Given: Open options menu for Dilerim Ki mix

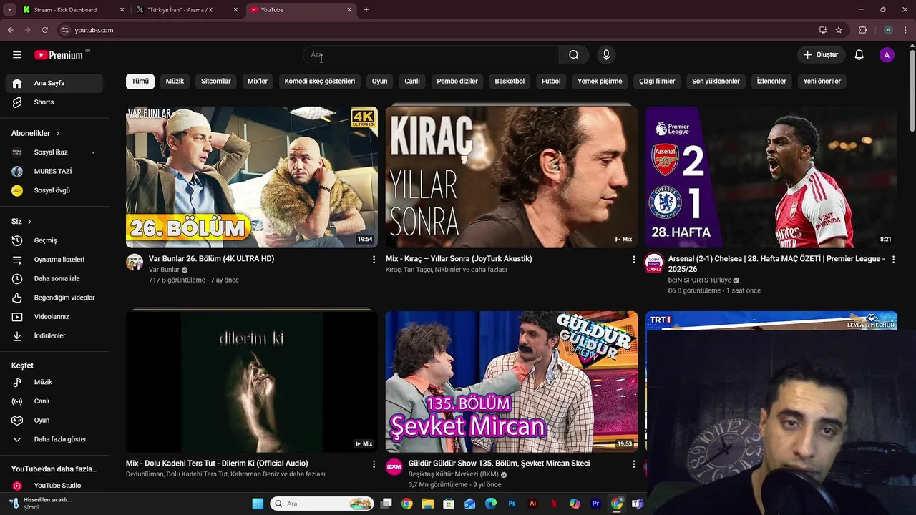Looking at the screenshot, I should pyautogui.click(x=374, y=464).
